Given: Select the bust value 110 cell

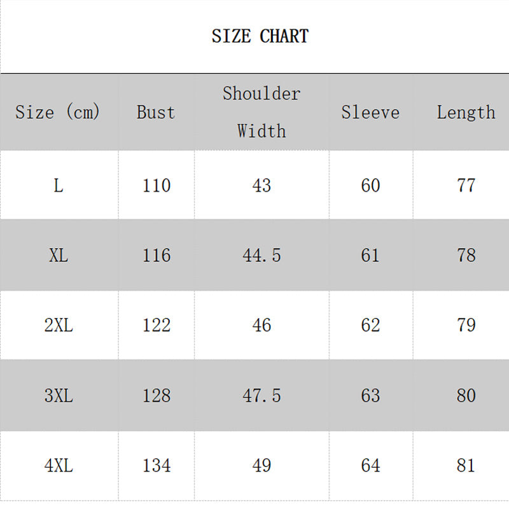Looking at the screenshot, I should (x=157, y=186).
